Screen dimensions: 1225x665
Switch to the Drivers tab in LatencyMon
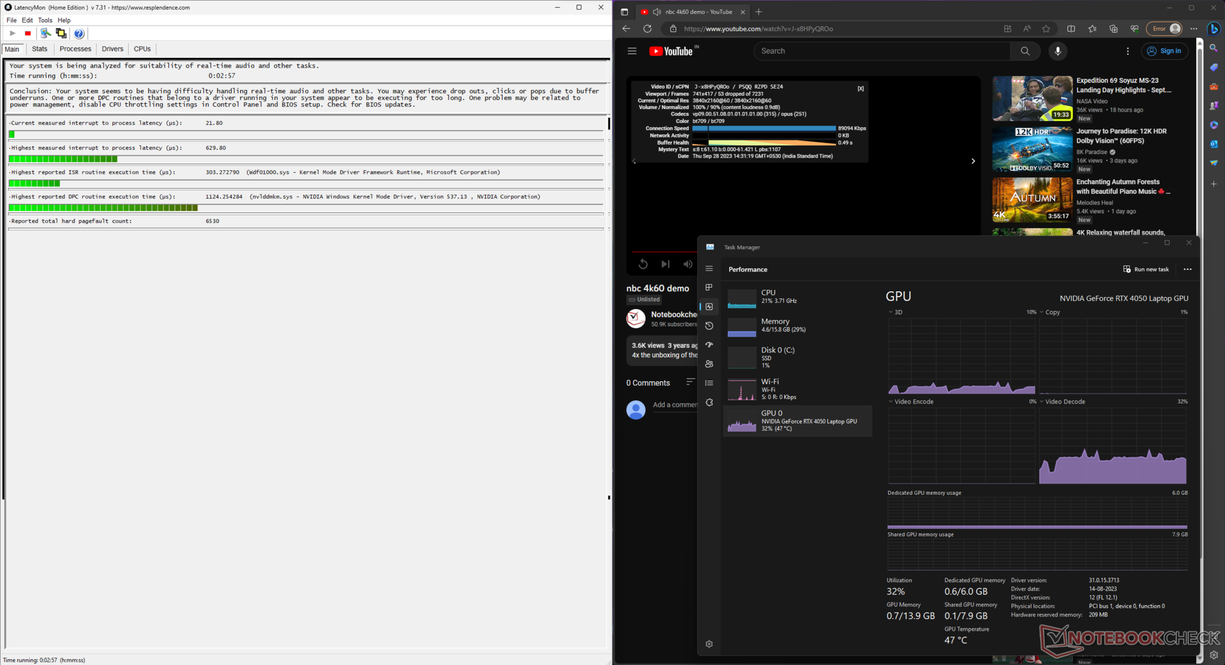112,49
